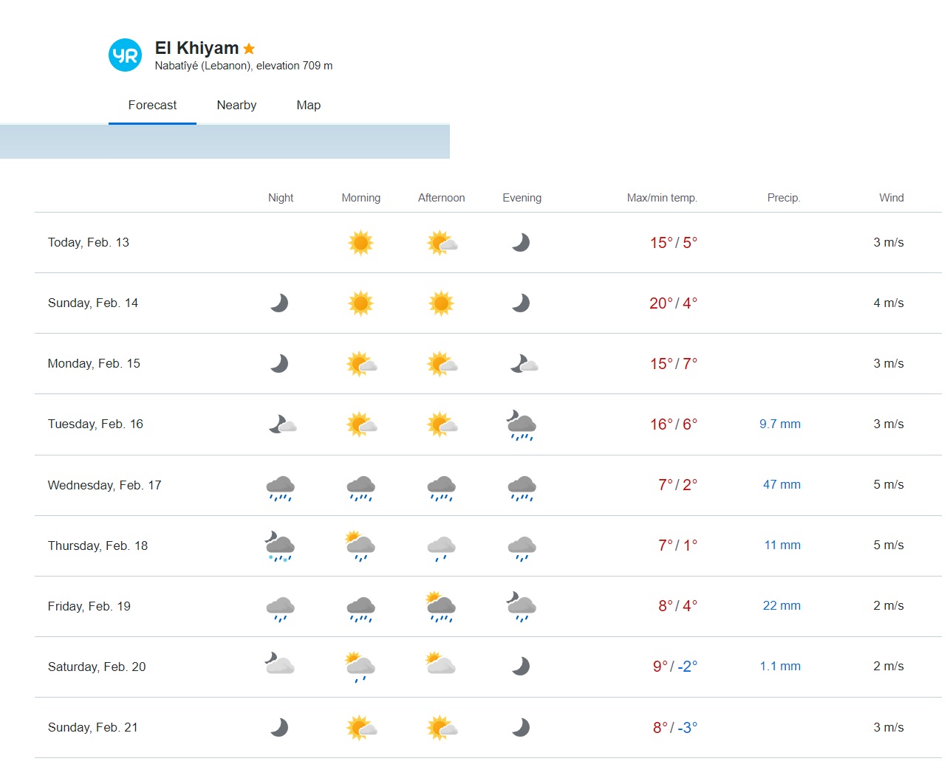
Task: Click the YR logo icon
Action: (125, 55)
